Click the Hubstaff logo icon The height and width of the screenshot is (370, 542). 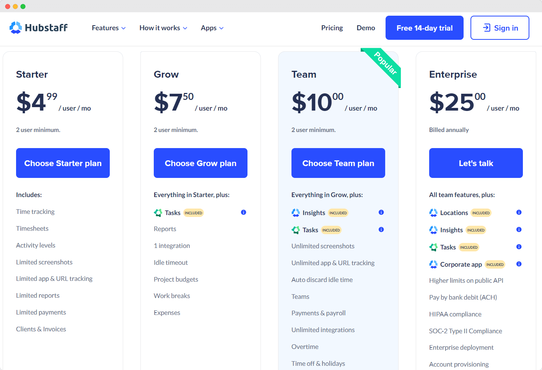[15, 28]
